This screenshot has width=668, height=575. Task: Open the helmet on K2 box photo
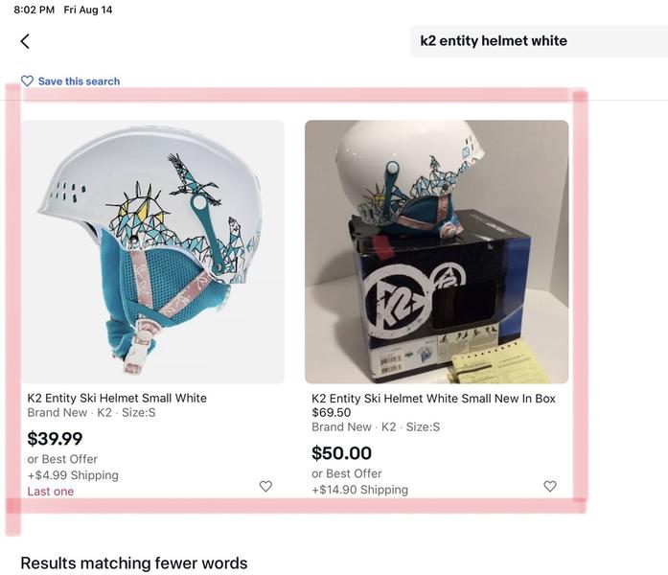pos(437,252)
